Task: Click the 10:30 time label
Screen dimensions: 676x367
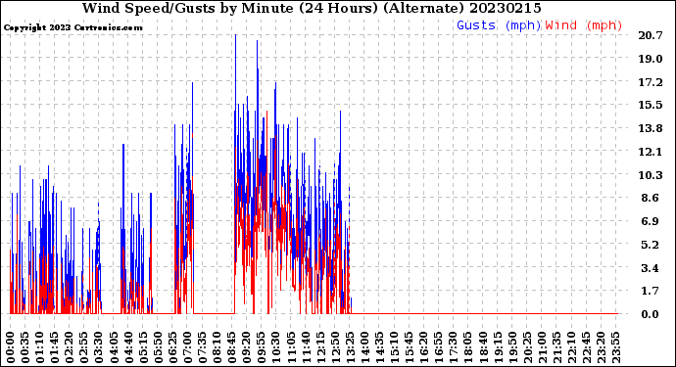Action: [276, 347]
